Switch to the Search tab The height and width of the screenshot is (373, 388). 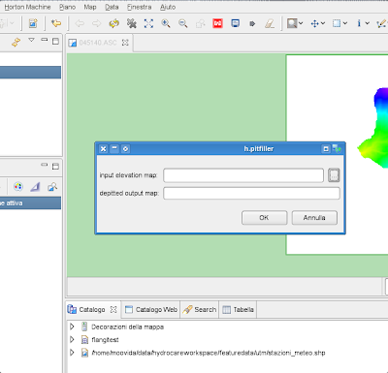tap(200, 310)
